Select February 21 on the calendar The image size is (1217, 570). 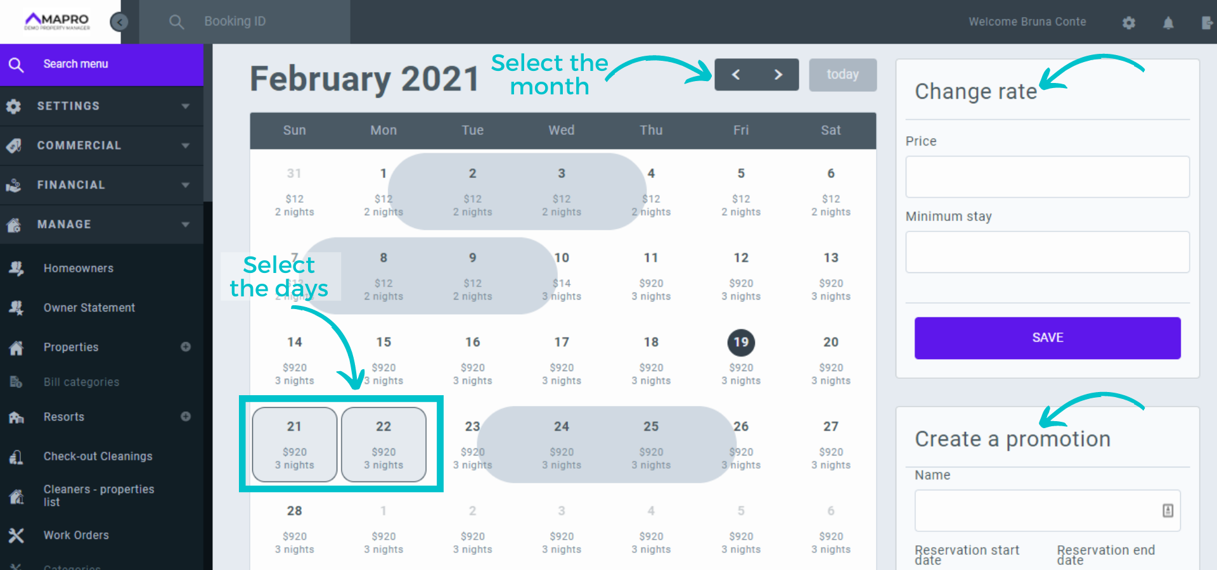click(295, 445)
